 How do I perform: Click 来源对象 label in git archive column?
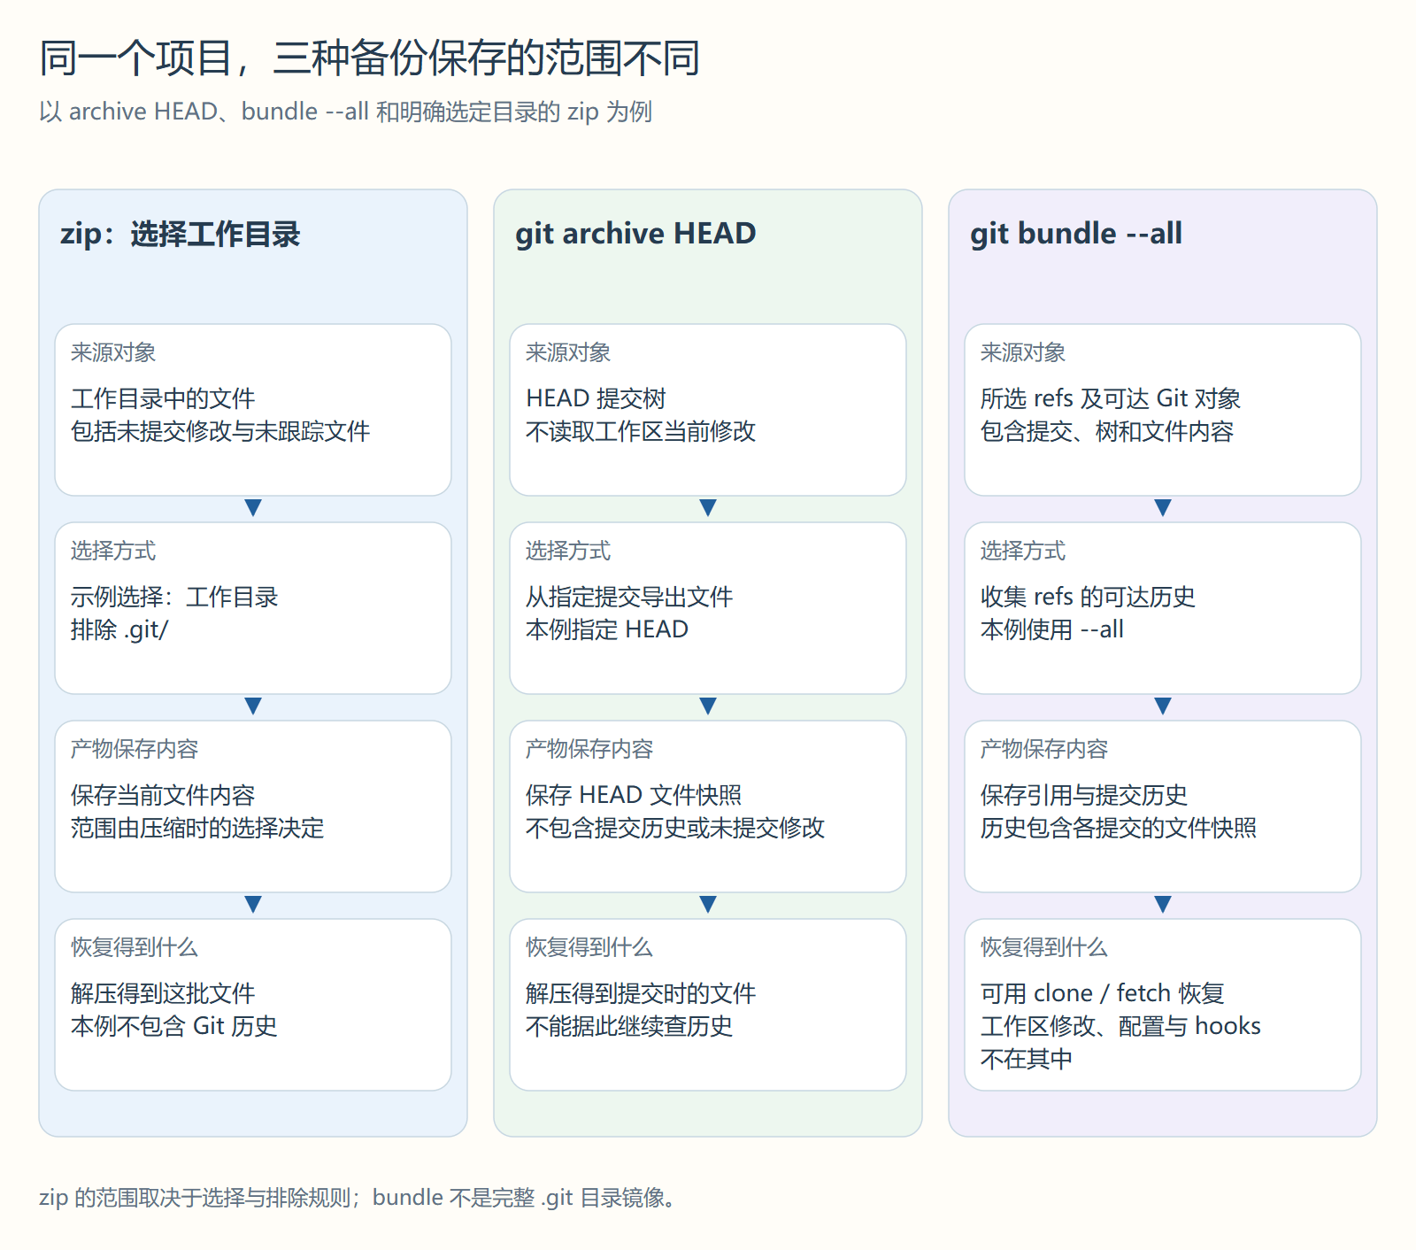(x=568, y=352)
